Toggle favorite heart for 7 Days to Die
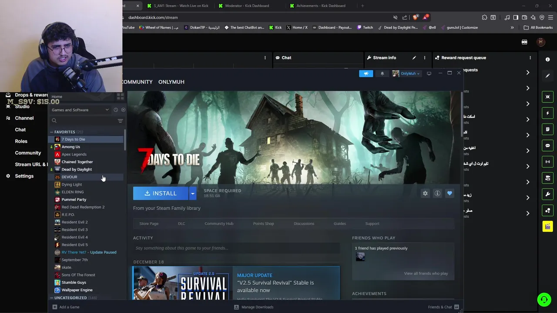Image resolution: width=557 pixels, height=313 pixels. pyautogui.click(x=450, y=193)
